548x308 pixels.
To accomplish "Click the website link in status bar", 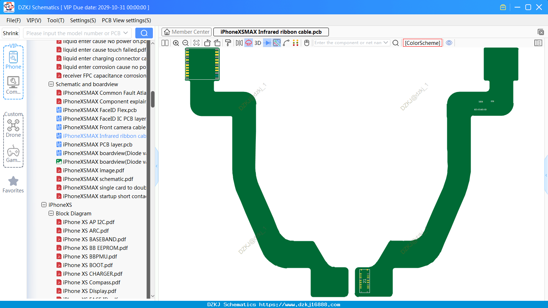I will [299, 304].
